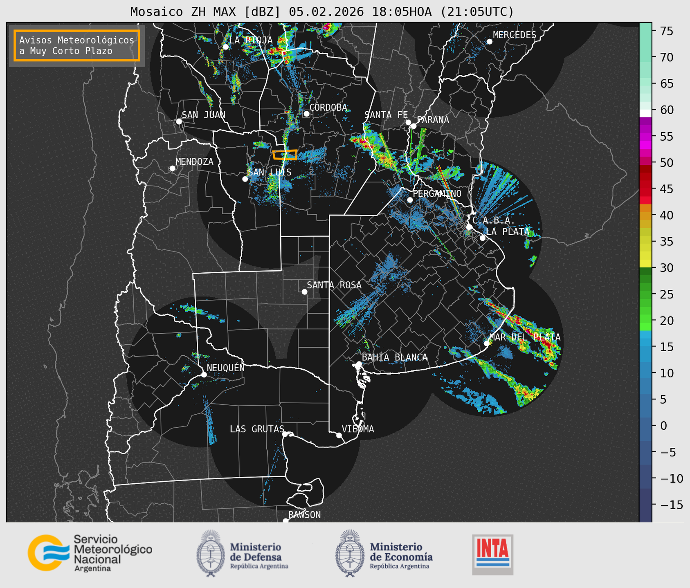Click the Santa Rosa city dot

(x=304, y=292)
